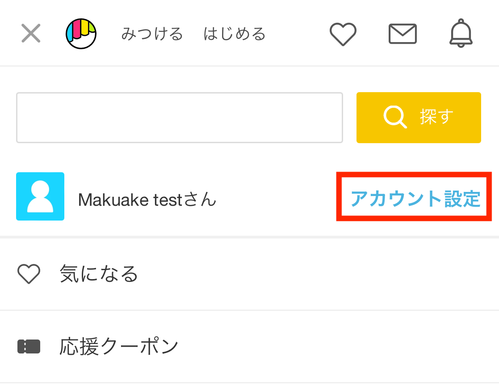Close the menu with the X icon
The height and width of the screenshot is (391, 499).
click(x=31, y=33)
